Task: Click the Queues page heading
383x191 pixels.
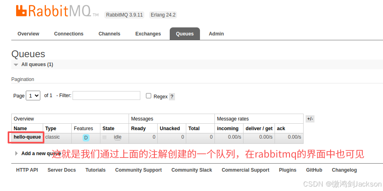Action: pyautogui.click(x=28, y=54)
